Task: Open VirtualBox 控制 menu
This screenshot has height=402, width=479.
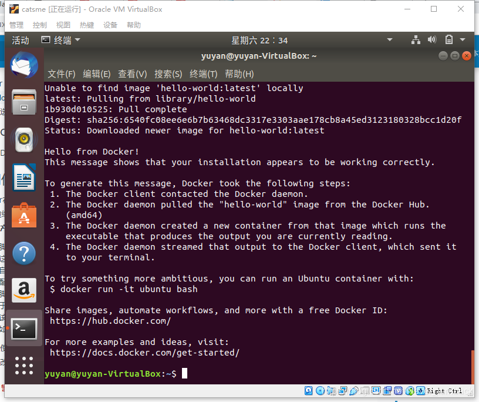Action: [40, 25]
